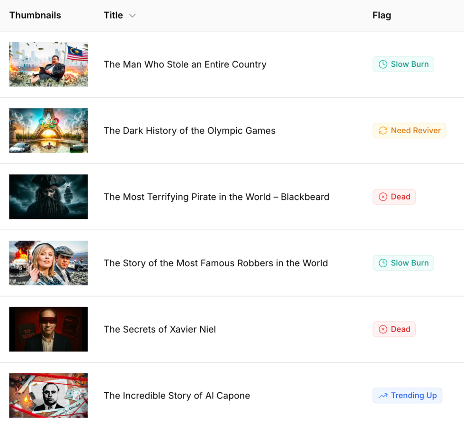Click the X circle icon on Blackbeard's Dead flag
Image resolution: width=464 pixels, height=425 pixels.
pos(383,197)
